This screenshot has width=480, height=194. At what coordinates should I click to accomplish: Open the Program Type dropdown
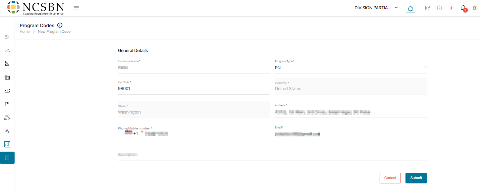coord(350,68)
